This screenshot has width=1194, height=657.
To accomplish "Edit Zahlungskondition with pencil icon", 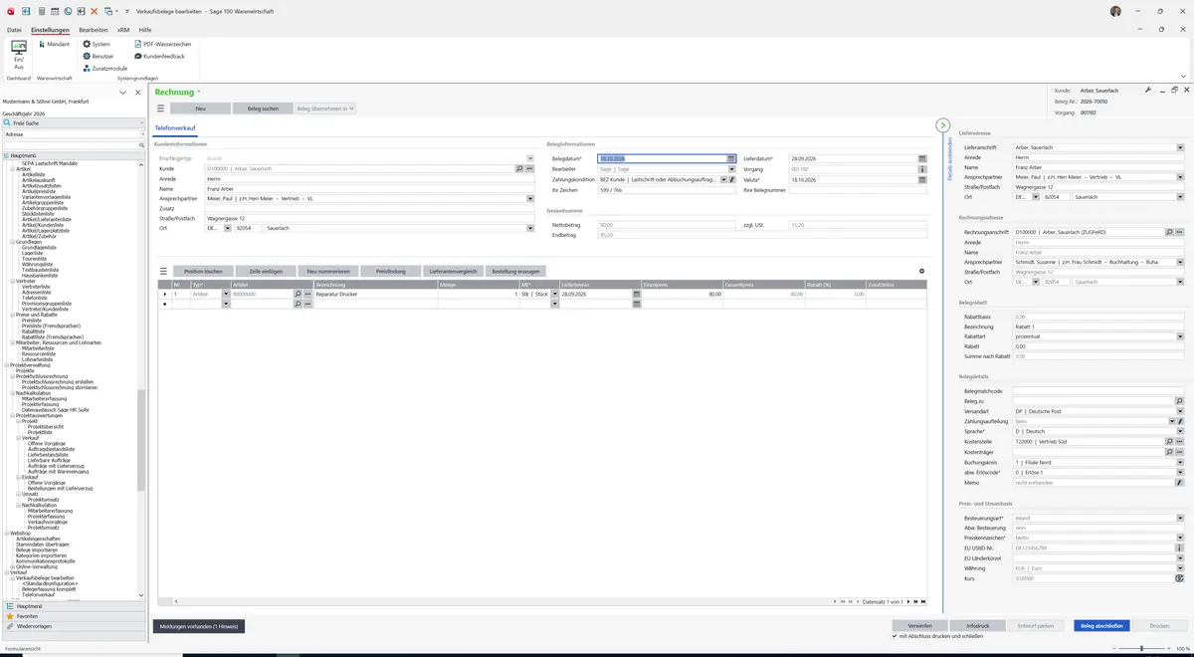I will tap(732, 179).
